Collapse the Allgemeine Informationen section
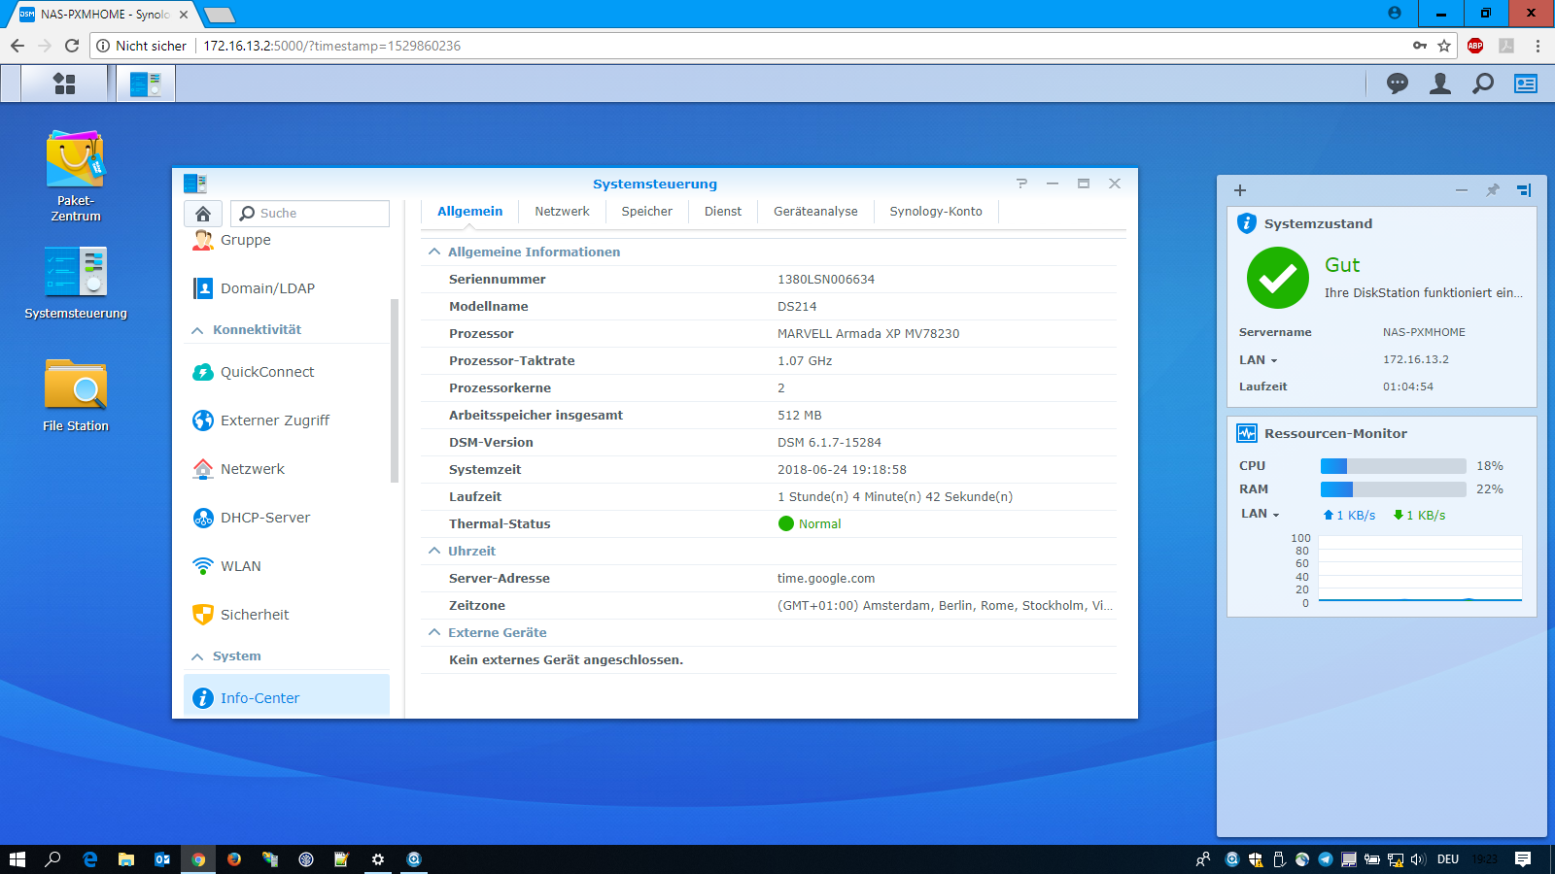The image size is (1555, 874). 434,252
